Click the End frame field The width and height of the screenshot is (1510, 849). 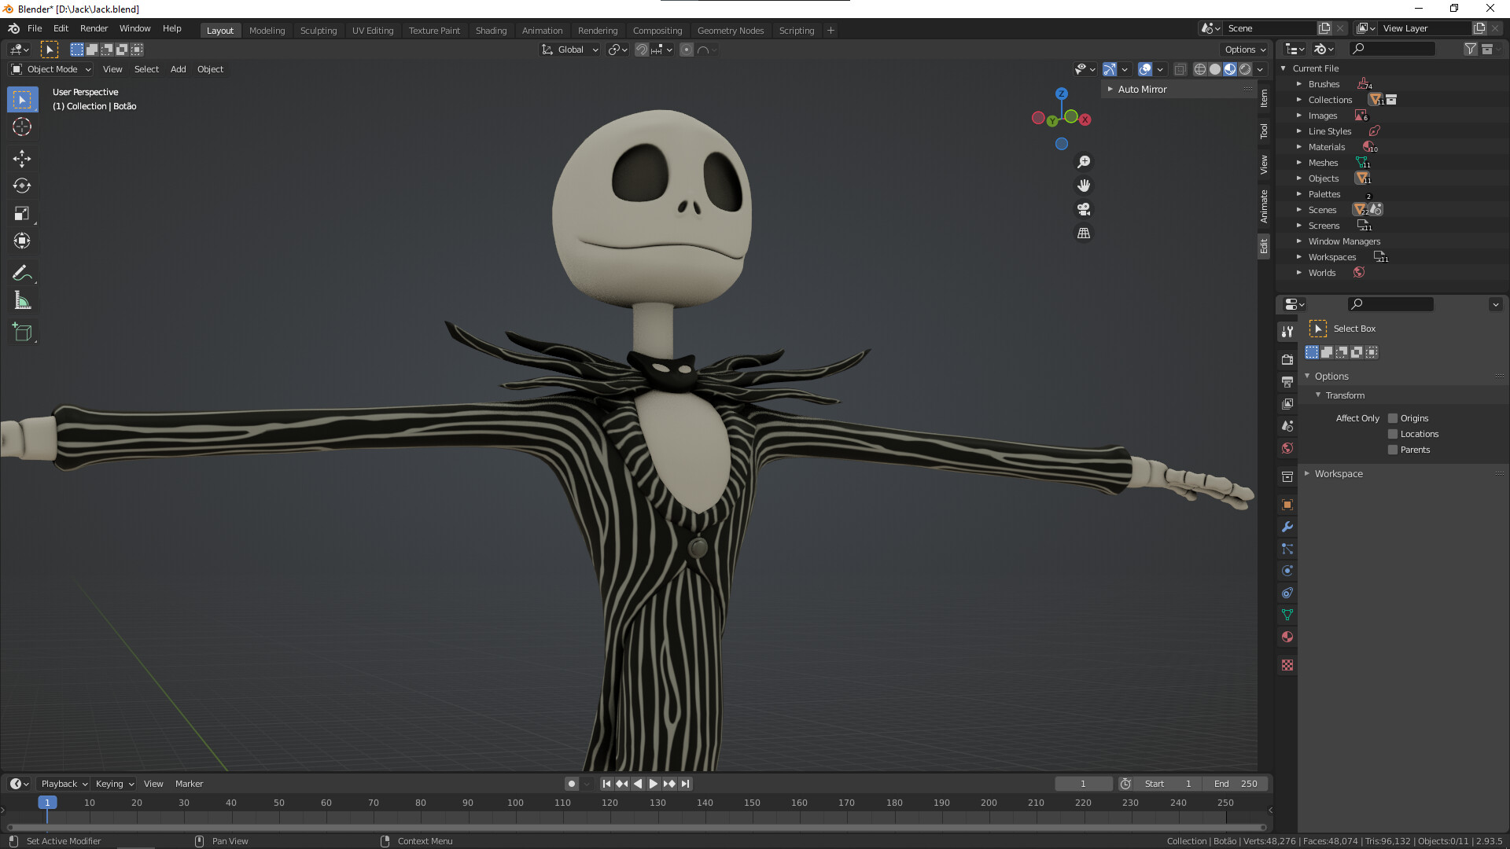[x=1236, y=784]
